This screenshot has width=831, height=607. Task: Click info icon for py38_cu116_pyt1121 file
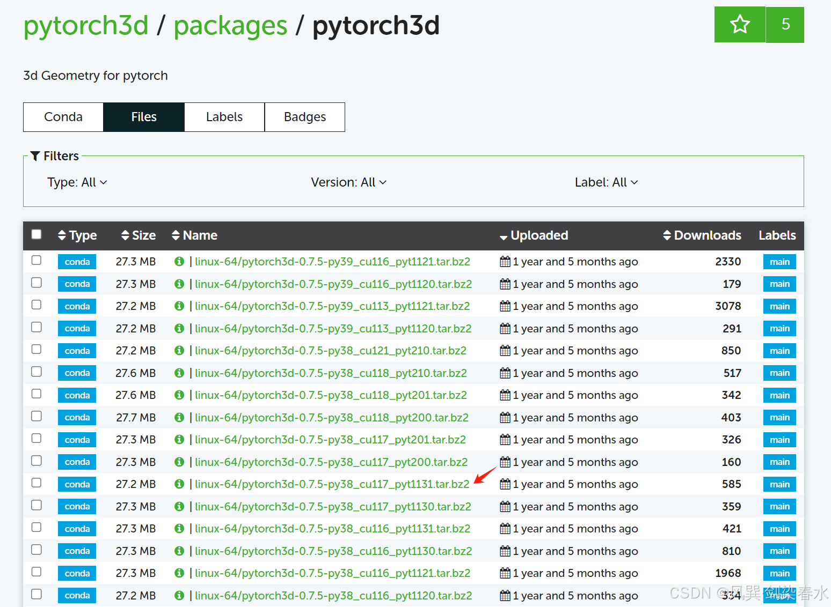pos(179,573)
